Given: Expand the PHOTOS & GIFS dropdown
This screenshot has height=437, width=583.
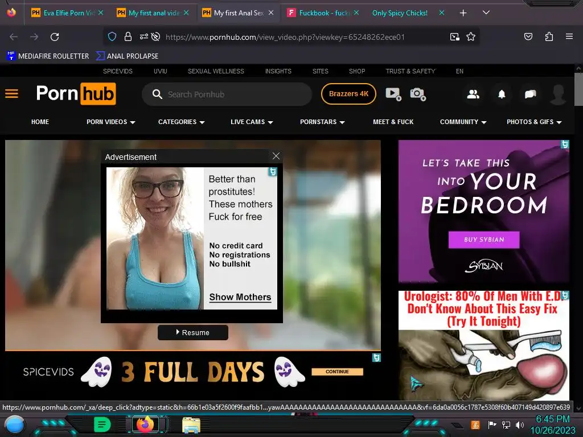Looking at the screenshot, I should [534, 122].
